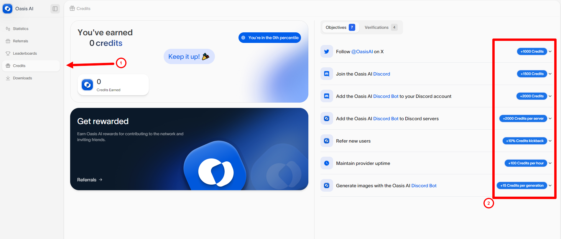
Task: Click the Oasis AI logo icon
Action: tap(7, 9)
